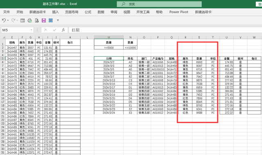Click the spec cell 3•14•90 in column Q
262x155 pixels.
(x=172, y=113)
